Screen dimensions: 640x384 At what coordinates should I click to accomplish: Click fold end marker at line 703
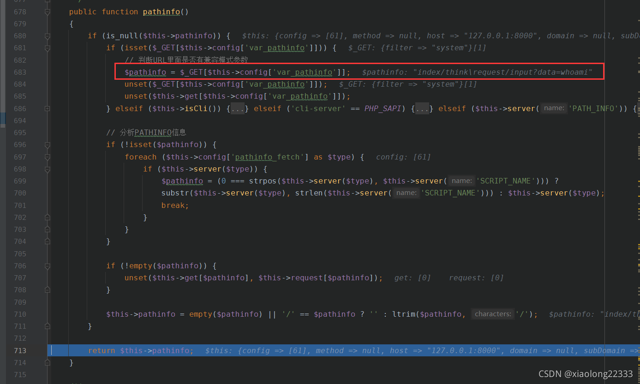tap(47, 229)
